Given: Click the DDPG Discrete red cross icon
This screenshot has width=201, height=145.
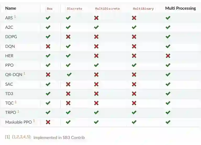Looking at the screenshot, I should click(68, 37).
